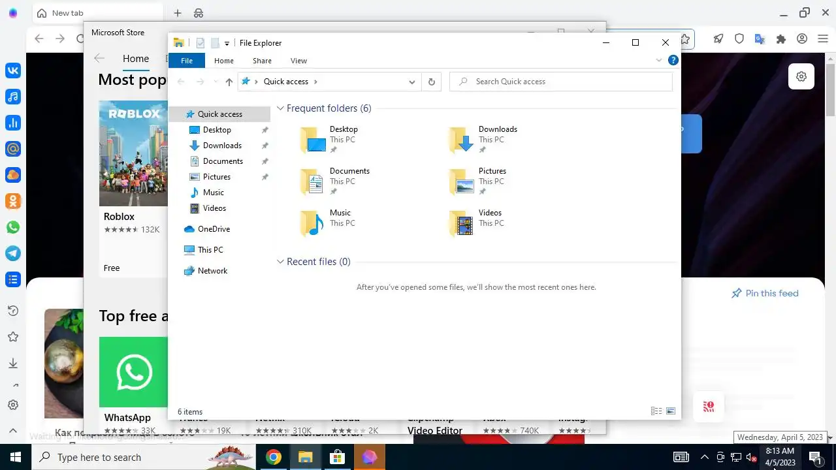Open Customize Quick Access Toolbar dropdown

click(227, 43)
